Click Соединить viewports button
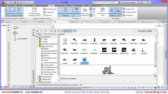 [49, 12]
